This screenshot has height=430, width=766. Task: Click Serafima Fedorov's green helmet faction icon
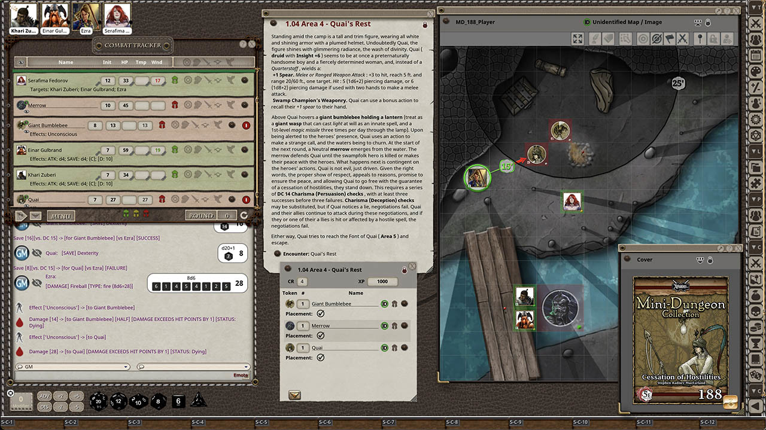point(175,81)
